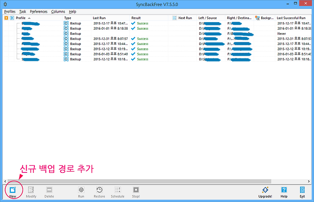
Task: Open the Task menu
Action: click(23, 12)
